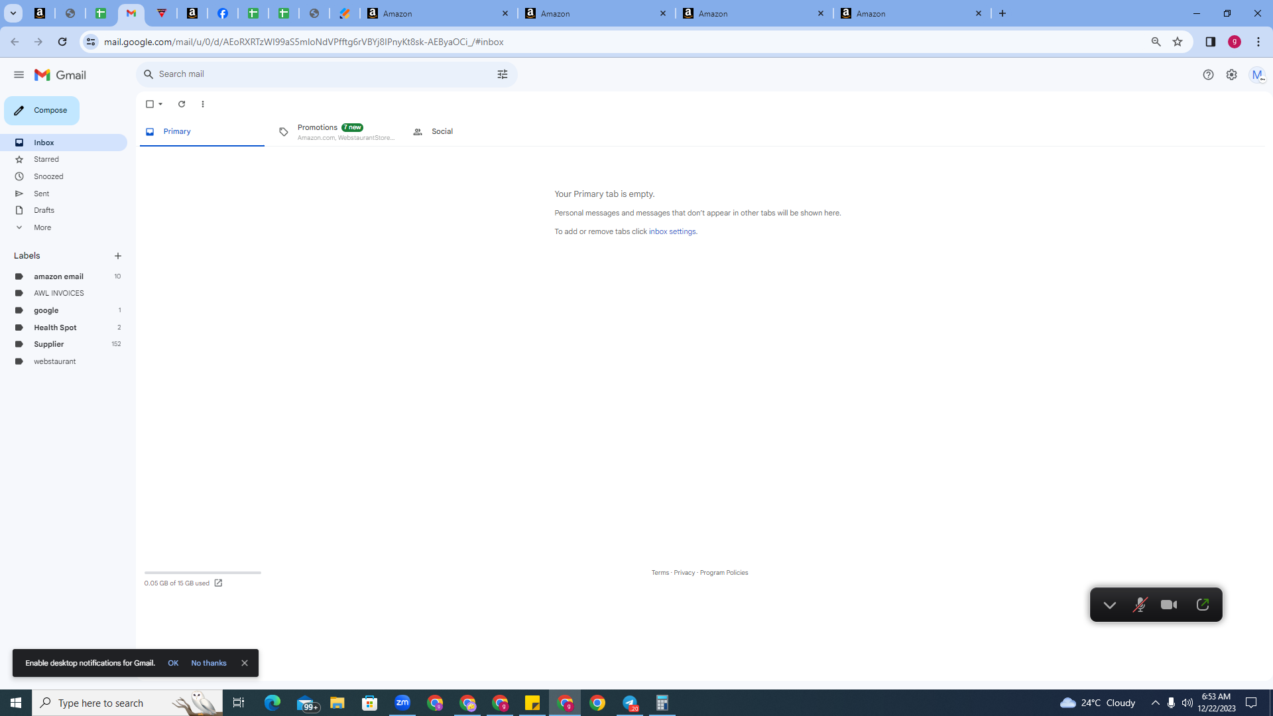This screenshot has height=716, width=1273.
Task: Open the Google account avatar
Action: tap(1257, 75)
